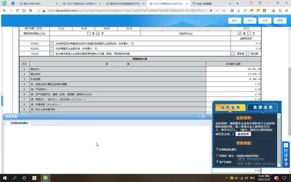291x182 pixels.
Task: Click inside the browser address bar URL field
Action: [114, 11]
